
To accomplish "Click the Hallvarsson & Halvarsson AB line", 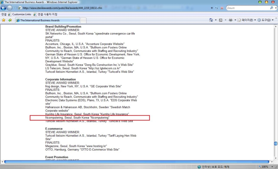I will [x=88, y=109].
